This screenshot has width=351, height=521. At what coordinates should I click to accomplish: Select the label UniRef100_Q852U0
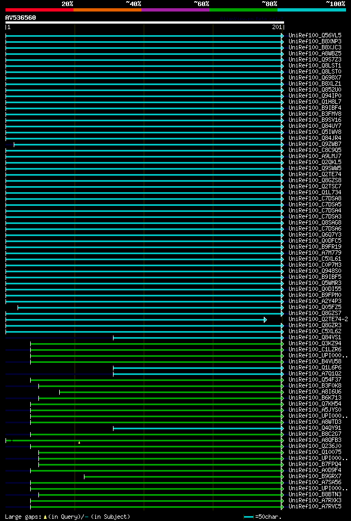point(315,89)
